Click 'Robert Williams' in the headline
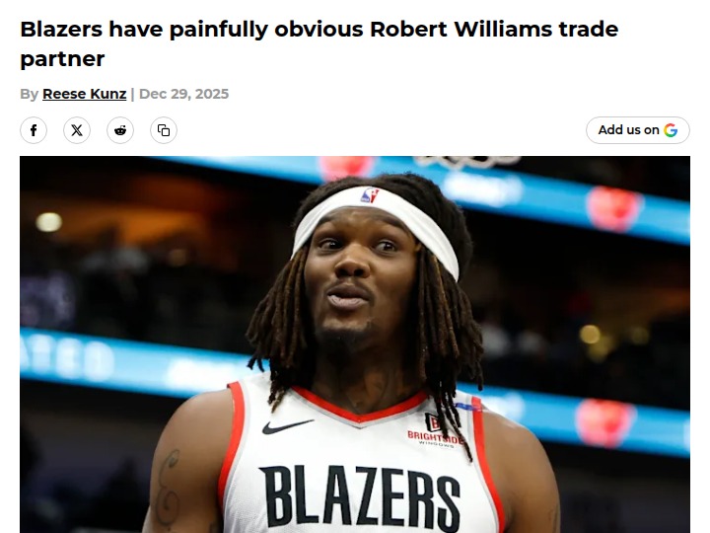 point(461,30)
